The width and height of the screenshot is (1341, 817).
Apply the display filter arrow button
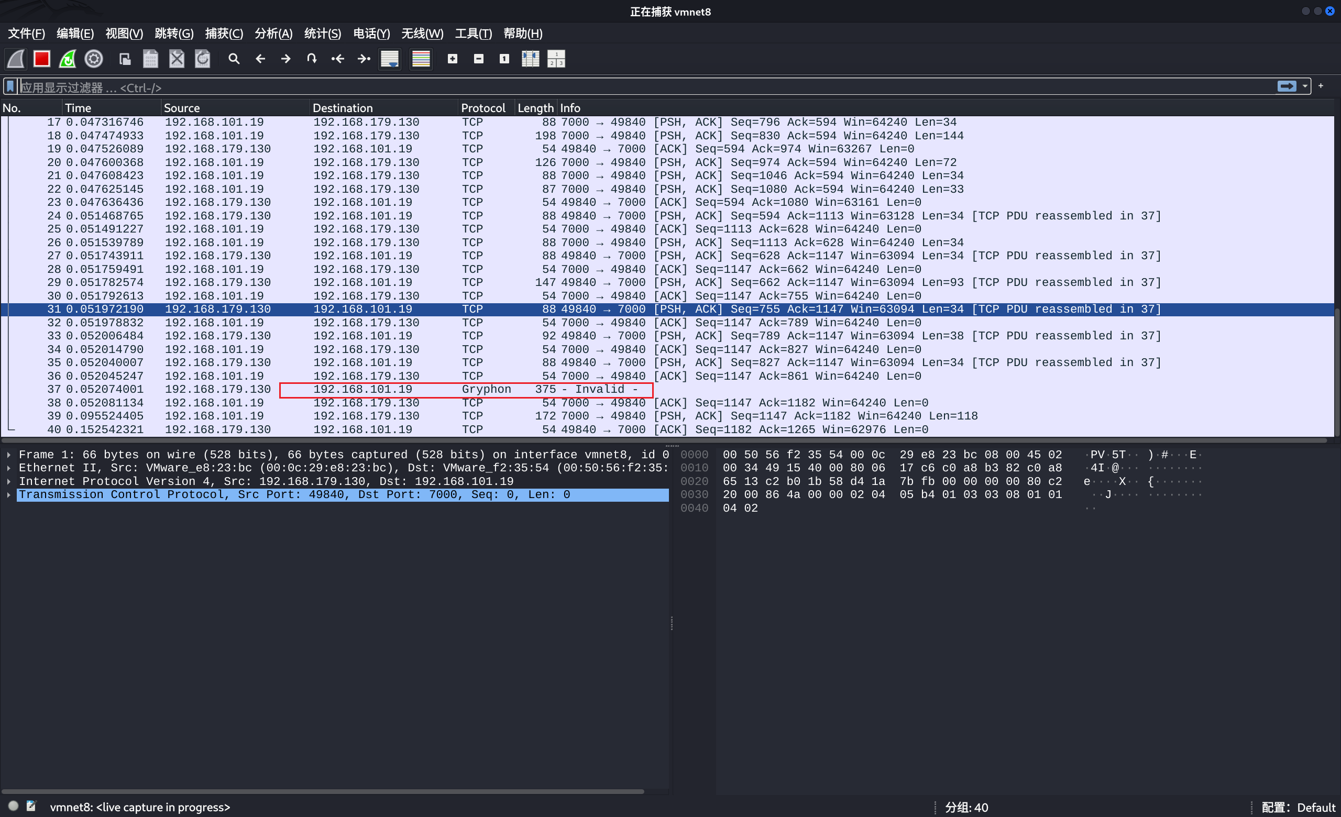[x=1287, y=86]
